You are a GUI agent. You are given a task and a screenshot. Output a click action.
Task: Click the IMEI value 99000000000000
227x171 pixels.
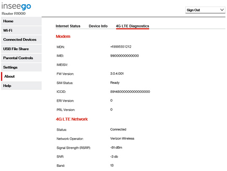click(x=124, y=56)
